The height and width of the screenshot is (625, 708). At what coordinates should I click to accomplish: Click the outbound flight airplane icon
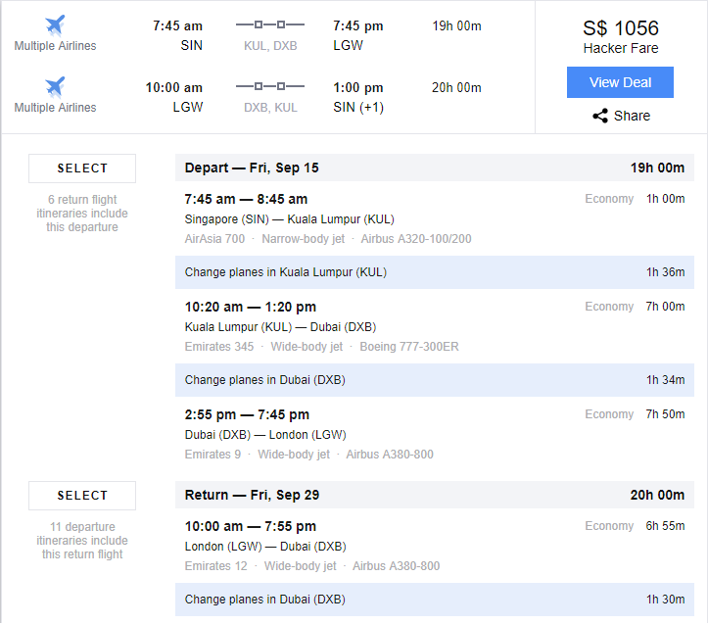tap(55, 25)
